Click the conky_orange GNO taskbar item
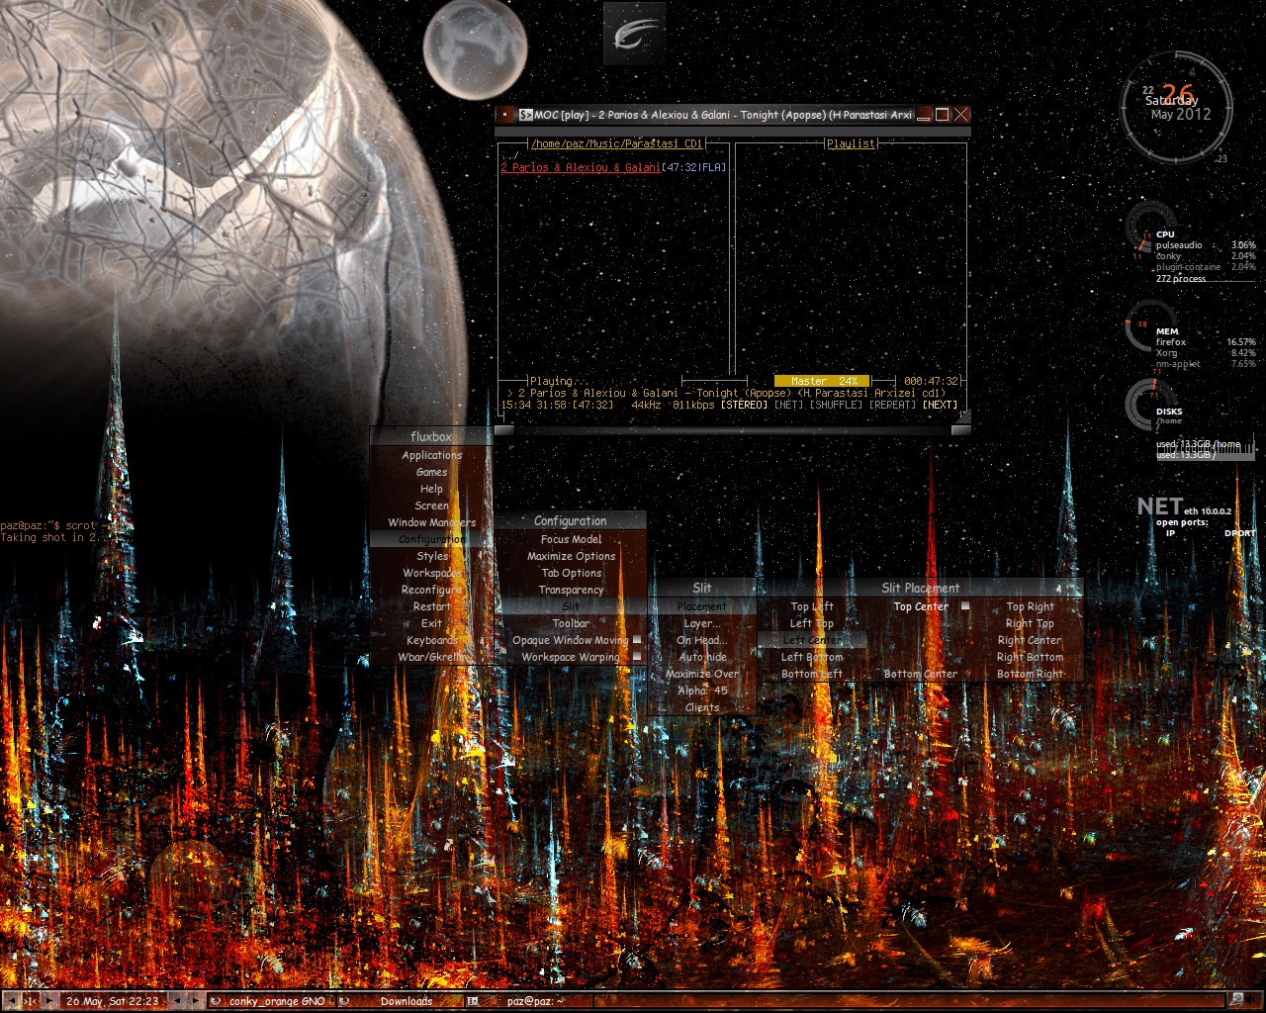 point(272,1001)
